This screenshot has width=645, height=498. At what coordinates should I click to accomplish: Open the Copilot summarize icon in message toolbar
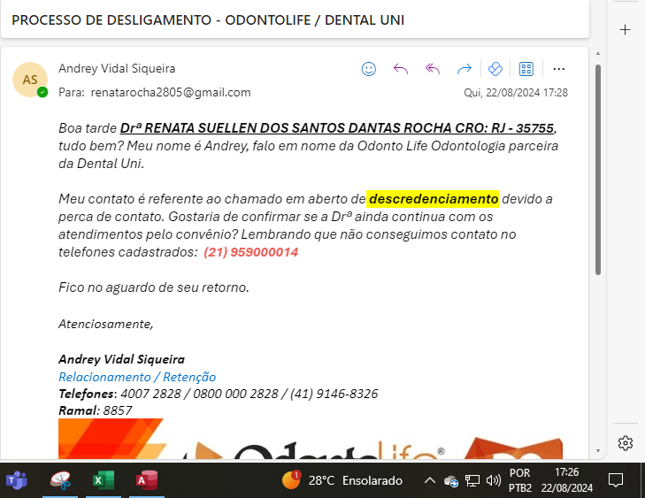pos(495,69)
